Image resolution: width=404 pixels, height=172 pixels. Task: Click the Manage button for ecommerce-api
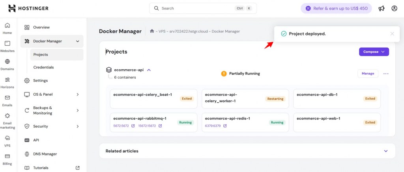(x=368, y=74)
